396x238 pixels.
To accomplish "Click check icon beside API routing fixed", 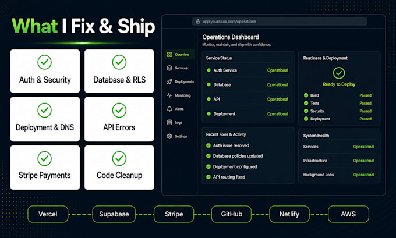I will tap(208, 177).
